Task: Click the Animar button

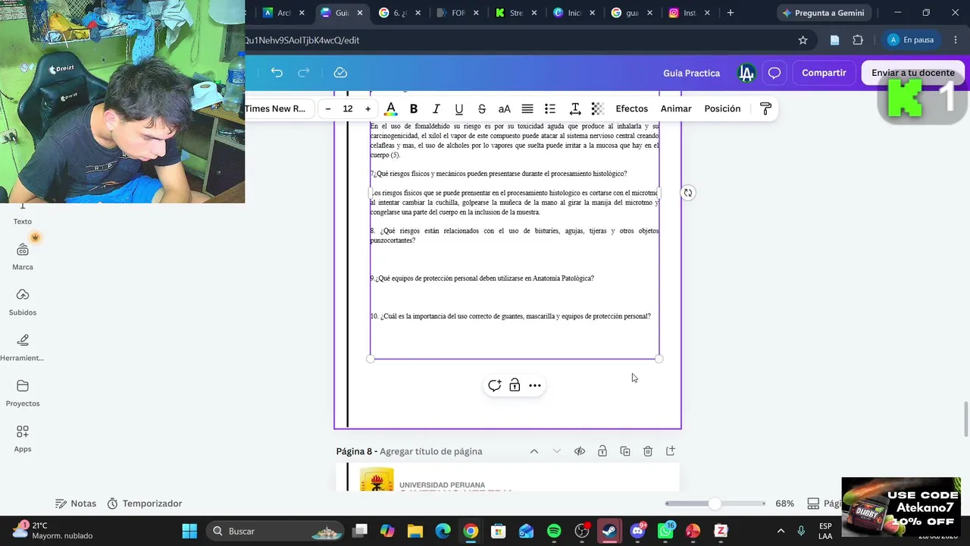Action: click(x=676, y=108)
